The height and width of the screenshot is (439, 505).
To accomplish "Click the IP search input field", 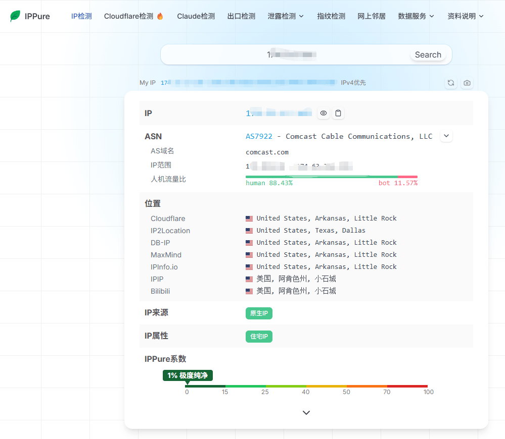I will pyautogui.click(x=285, y=54).
